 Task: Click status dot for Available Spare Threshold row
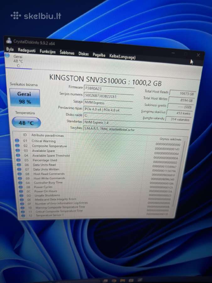[x=18, y=155]
